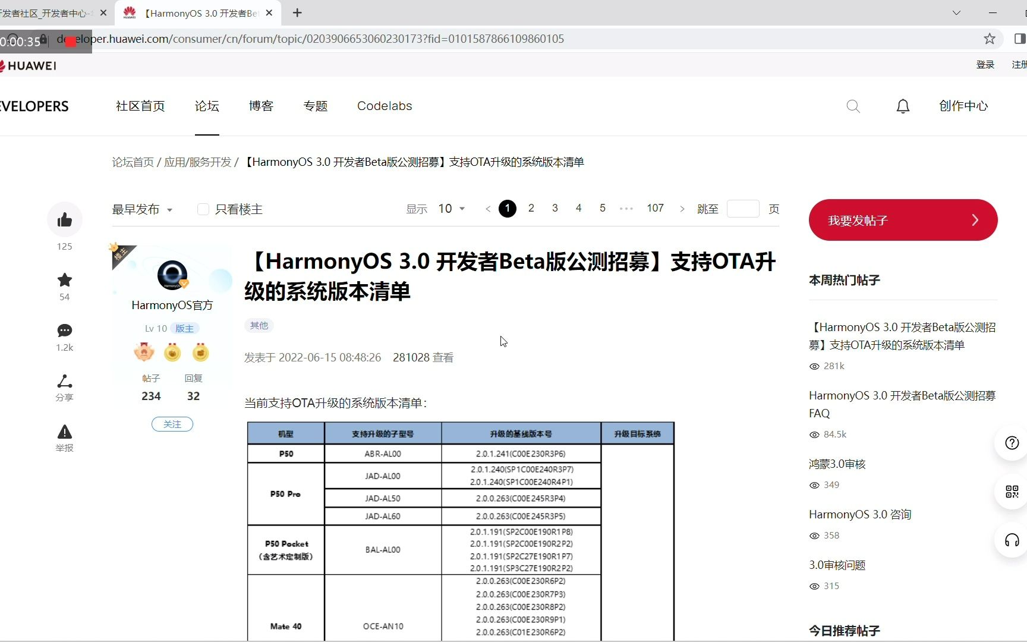
Task: Click first medal badge under author
Action: click(144, 352)
